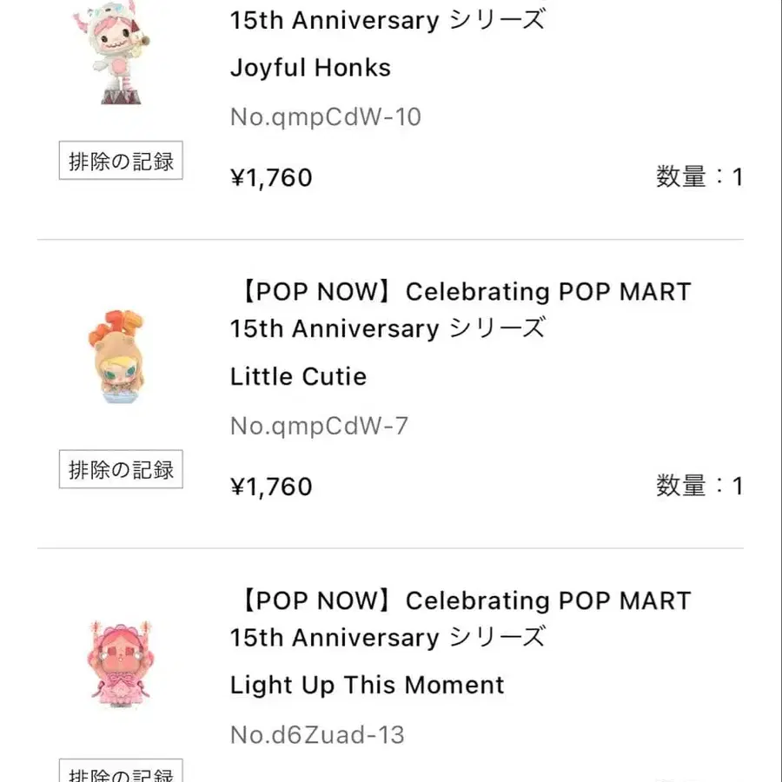This screenshot has height=782, width=782.
Task: Click the Light Up This Moment name
Action: click(367, 685)
